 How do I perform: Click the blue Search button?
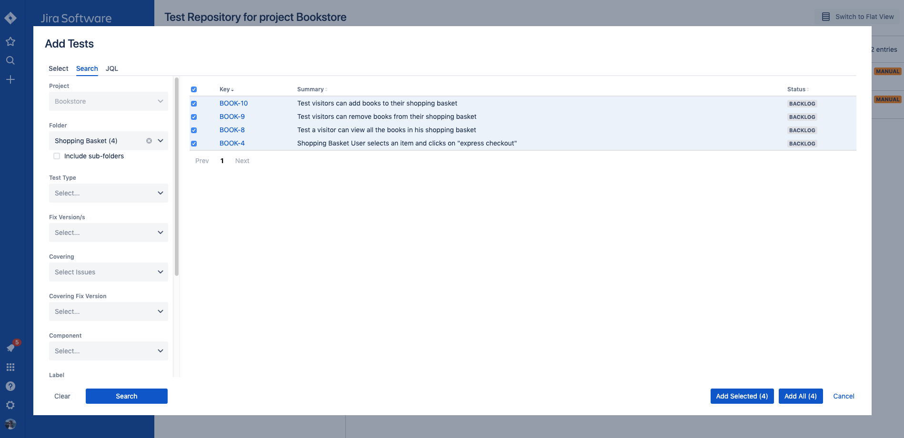[x=127, y=396]
